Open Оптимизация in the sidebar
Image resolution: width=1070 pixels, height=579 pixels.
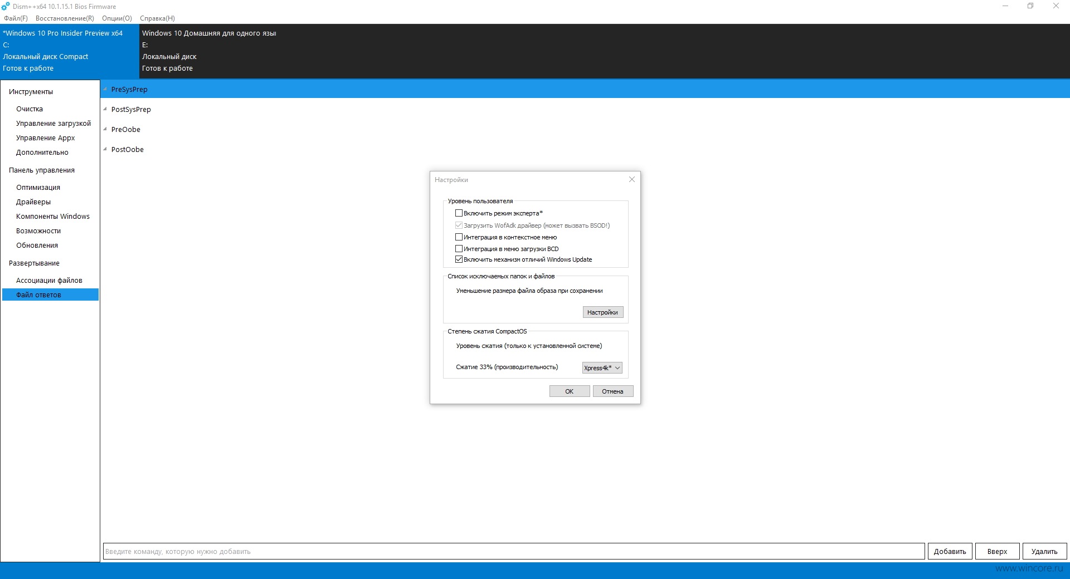pyautogui.click(x=38, y=188)
